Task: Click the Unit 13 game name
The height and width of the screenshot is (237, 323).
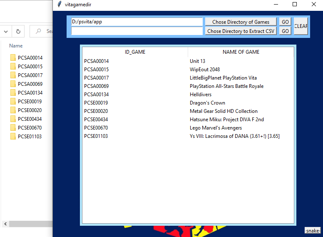Action: [x=197, y=61]
